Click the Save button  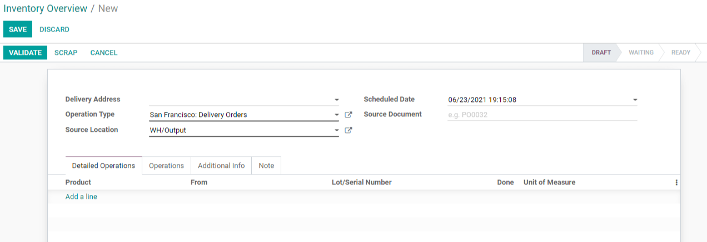[18, 29]
